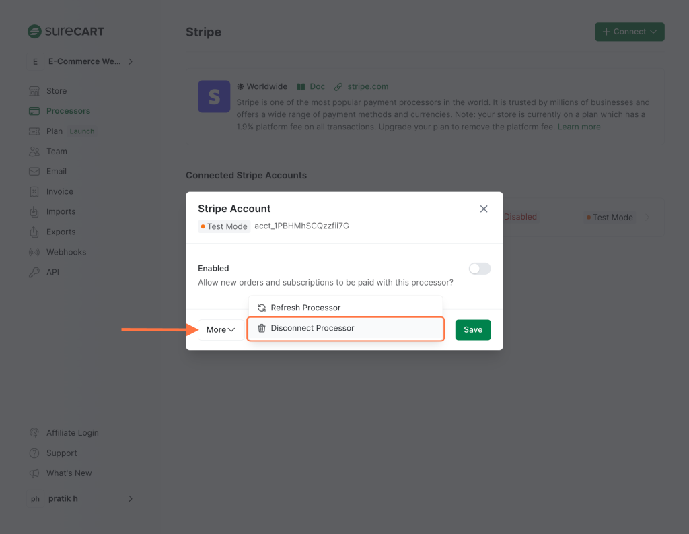Select Disconnect Processor from the menu

tap(312, 328)
